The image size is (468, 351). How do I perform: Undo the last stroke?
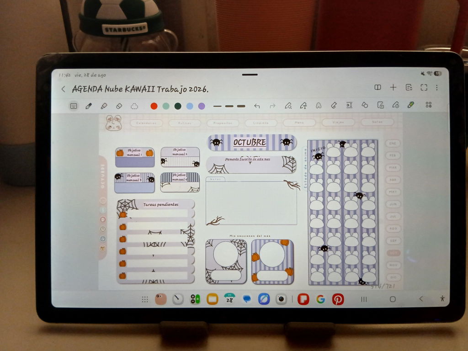(257, 106)
